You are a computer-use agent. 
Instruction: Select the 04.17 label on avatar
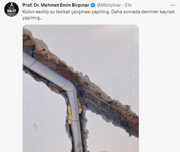(x=12, y=11)
